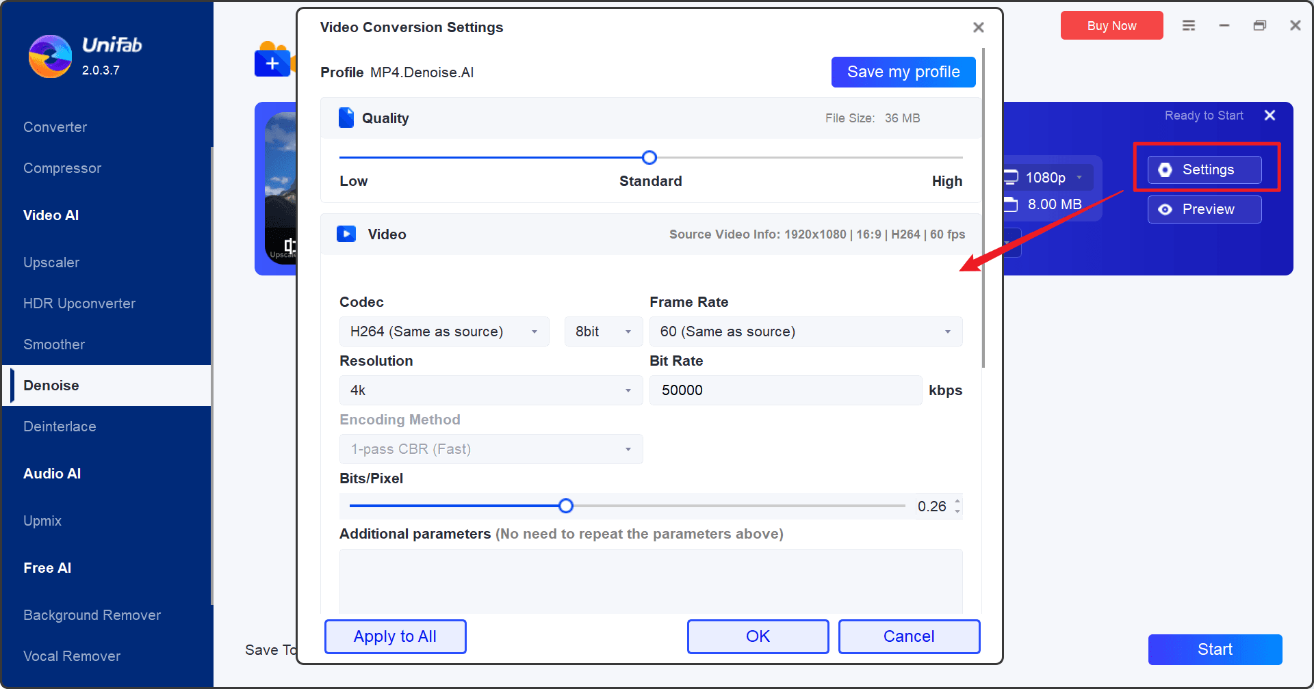Image resolution: width=1314 pixels, height=689 pixels.
Task: Click the 'MP4.Denoise.AI' profile name
Action: click(422, 72)
